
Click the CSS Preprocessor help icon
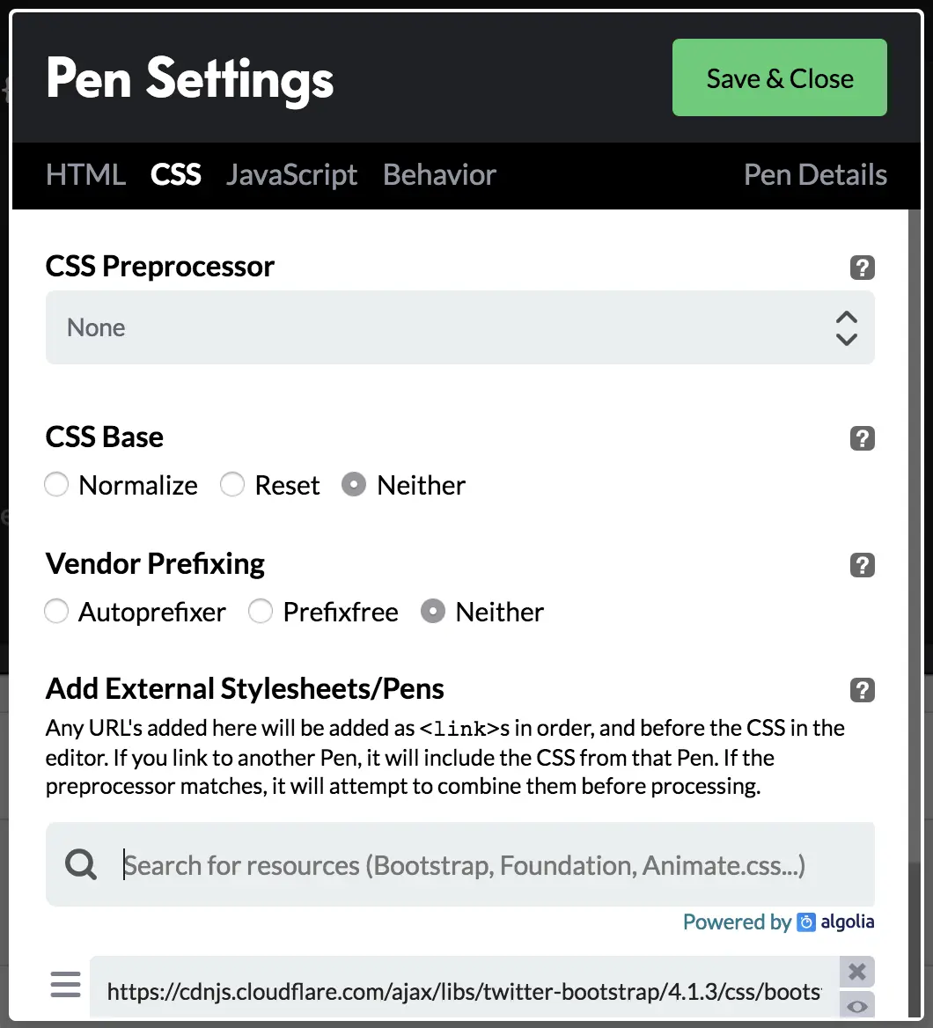(x=862, y=268)
